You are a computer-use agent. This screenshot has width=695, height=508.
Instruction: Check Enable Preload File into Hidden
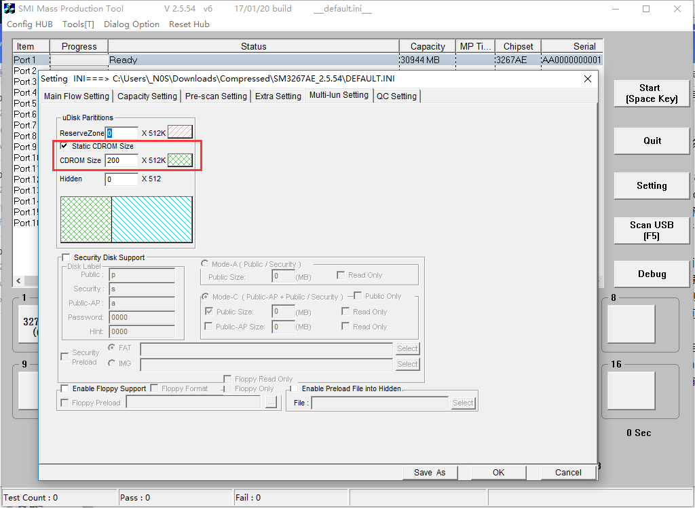pyautogui.click(x=294, y=388)
